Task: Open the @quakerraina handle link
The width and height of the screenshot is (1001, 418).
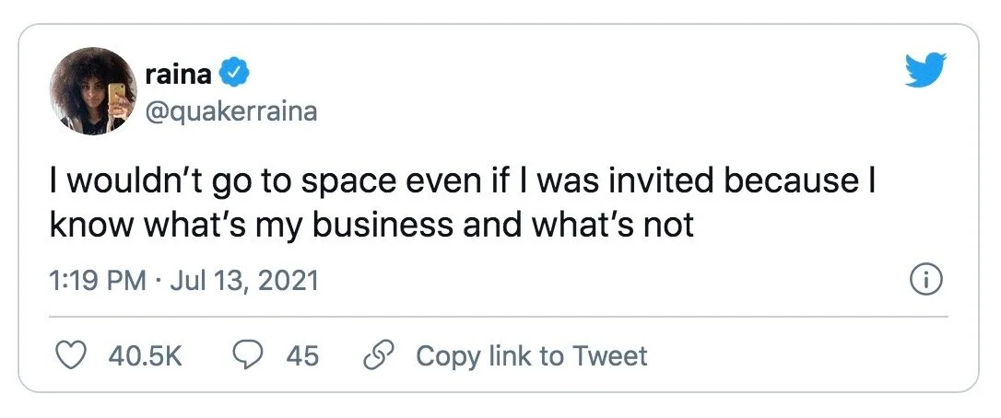Action: 231,111
